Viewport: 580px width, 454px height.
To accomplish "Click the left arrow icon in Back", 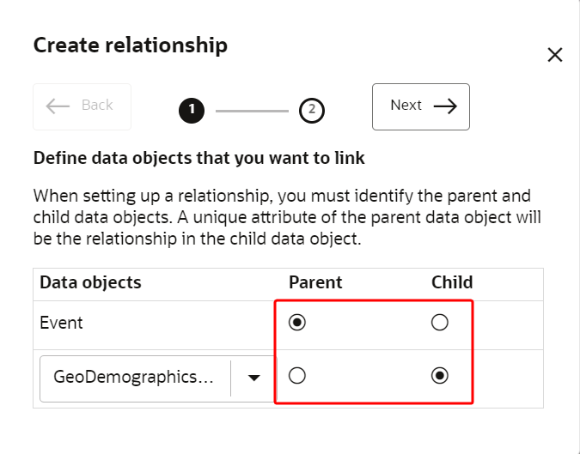I will pos(58,106).
